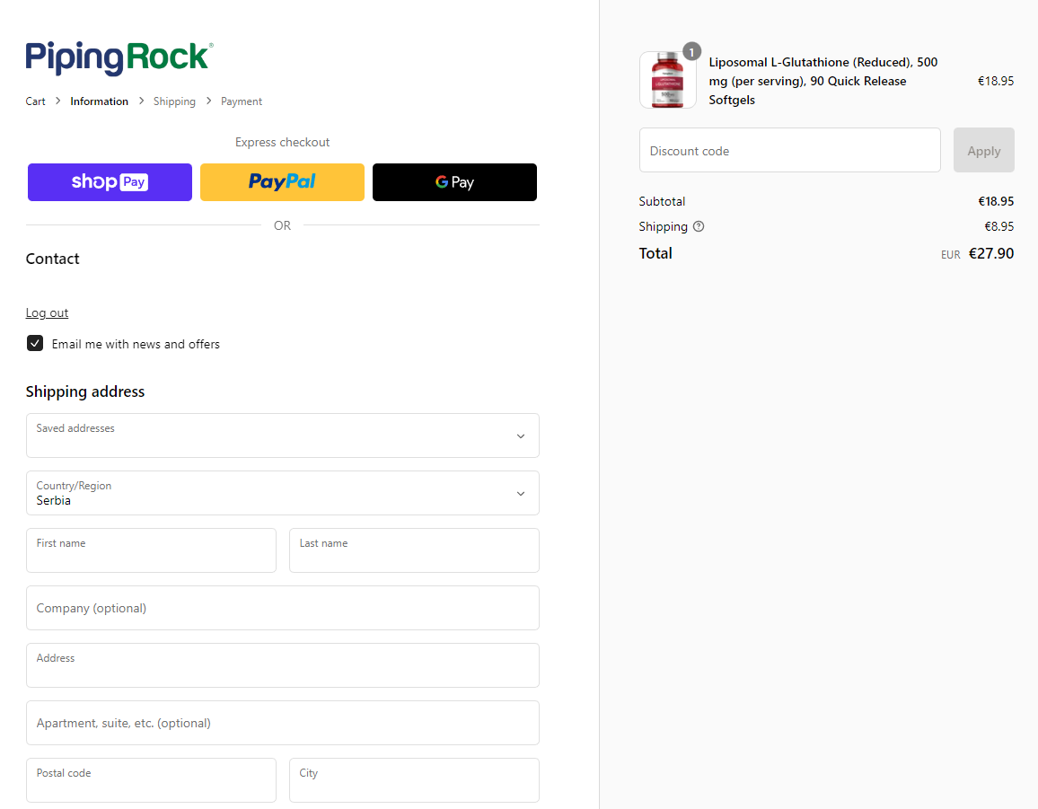The image size is (1038, 809).
Task: Click the Contact heading
Action: 52,259
